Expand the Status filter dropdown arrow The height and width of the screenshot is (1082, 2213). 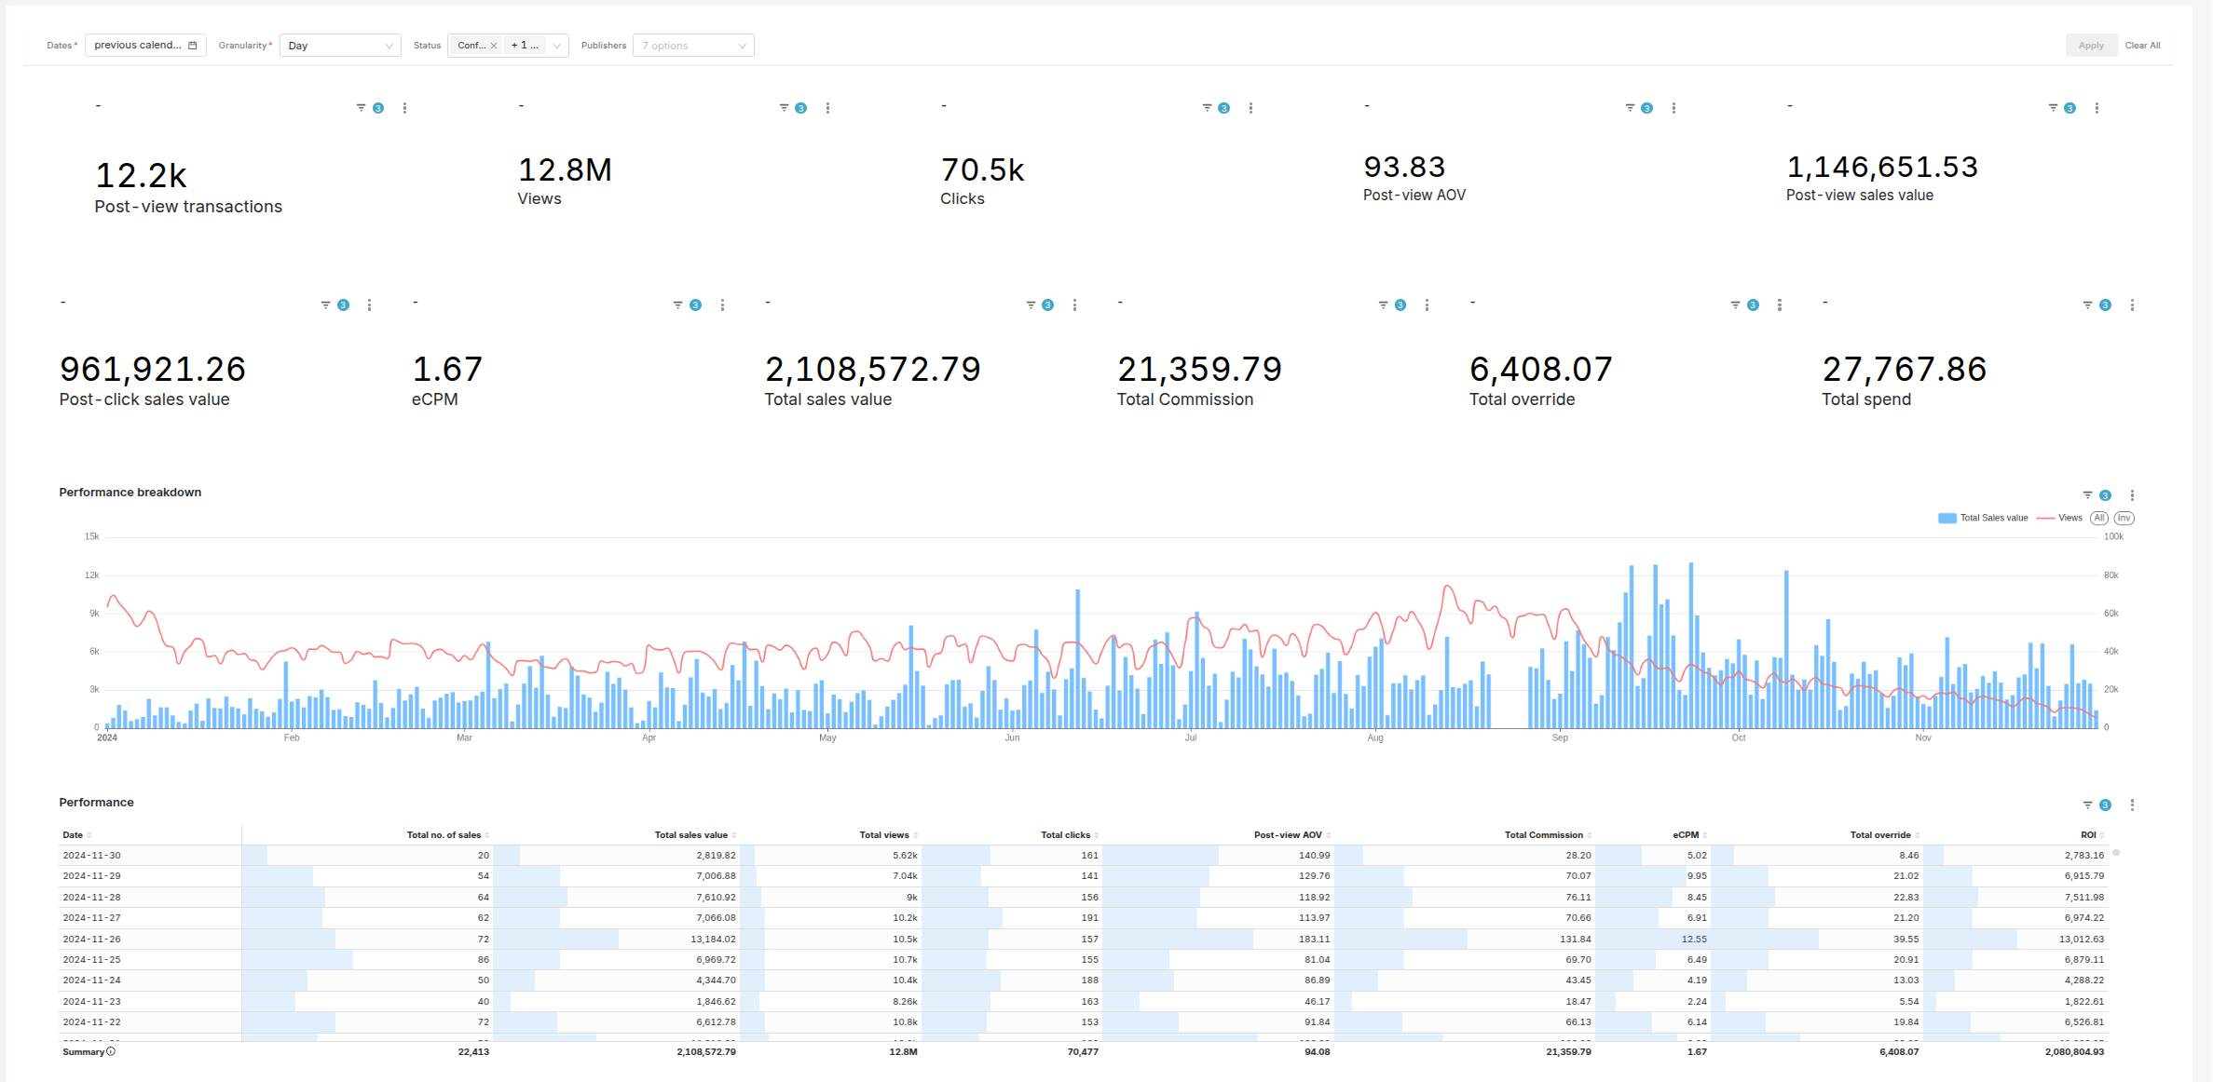coord(557,46)
